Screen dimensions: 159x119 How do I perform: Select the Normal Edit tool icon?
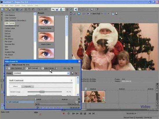click(76, 9)
